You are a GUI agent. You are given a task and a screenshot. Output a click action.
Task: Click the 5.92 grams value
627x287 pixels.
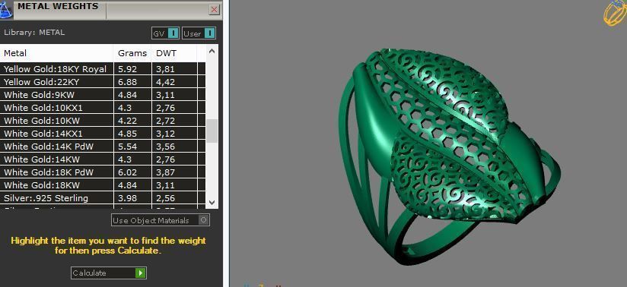pos(128,69)
